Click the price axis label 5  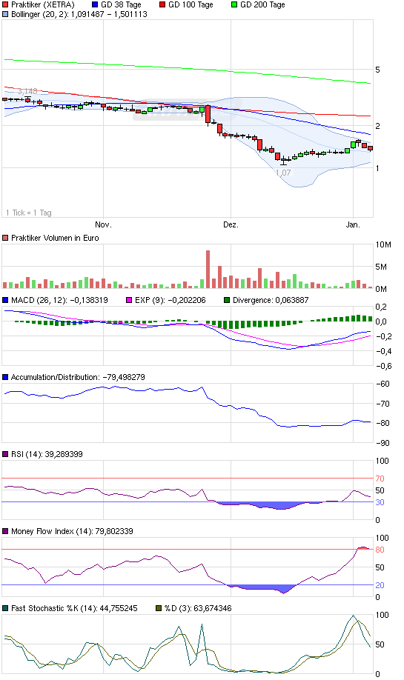(x=377, y=70)
